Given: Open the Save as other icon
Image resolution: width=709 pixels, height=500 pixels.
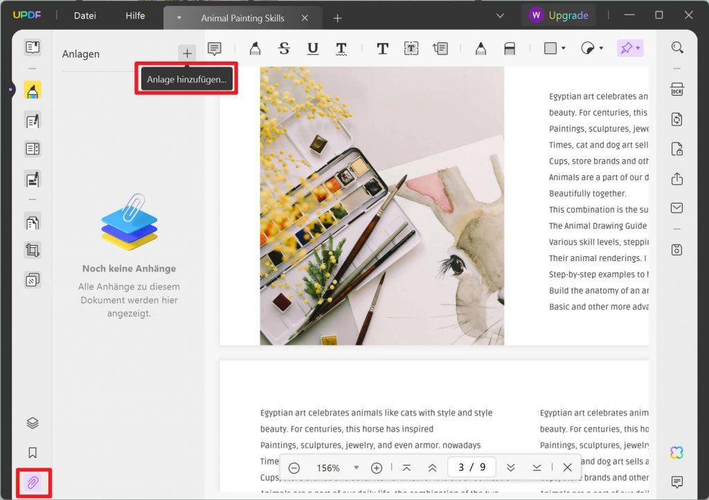Looking at the screenshot, I should tap(677, 250).
